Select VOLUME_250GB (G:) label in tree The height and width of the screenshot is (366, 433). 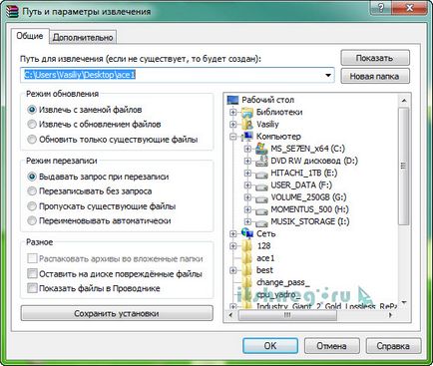click(x=308, y=197)
